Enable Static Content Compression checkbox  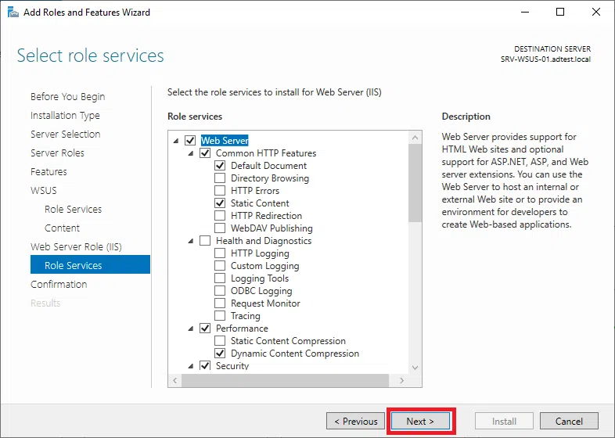[220, 341]
